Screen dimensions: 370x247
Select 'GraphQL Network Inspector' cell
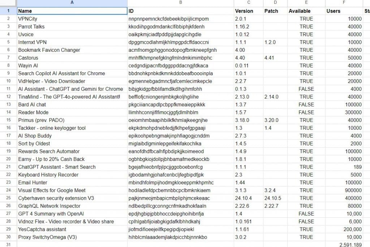pyautogui.click(x=72, y=206)
